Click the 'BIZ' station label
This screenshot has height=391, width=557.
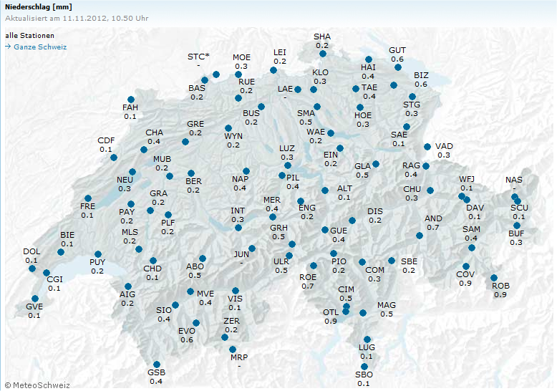(421, 75)
